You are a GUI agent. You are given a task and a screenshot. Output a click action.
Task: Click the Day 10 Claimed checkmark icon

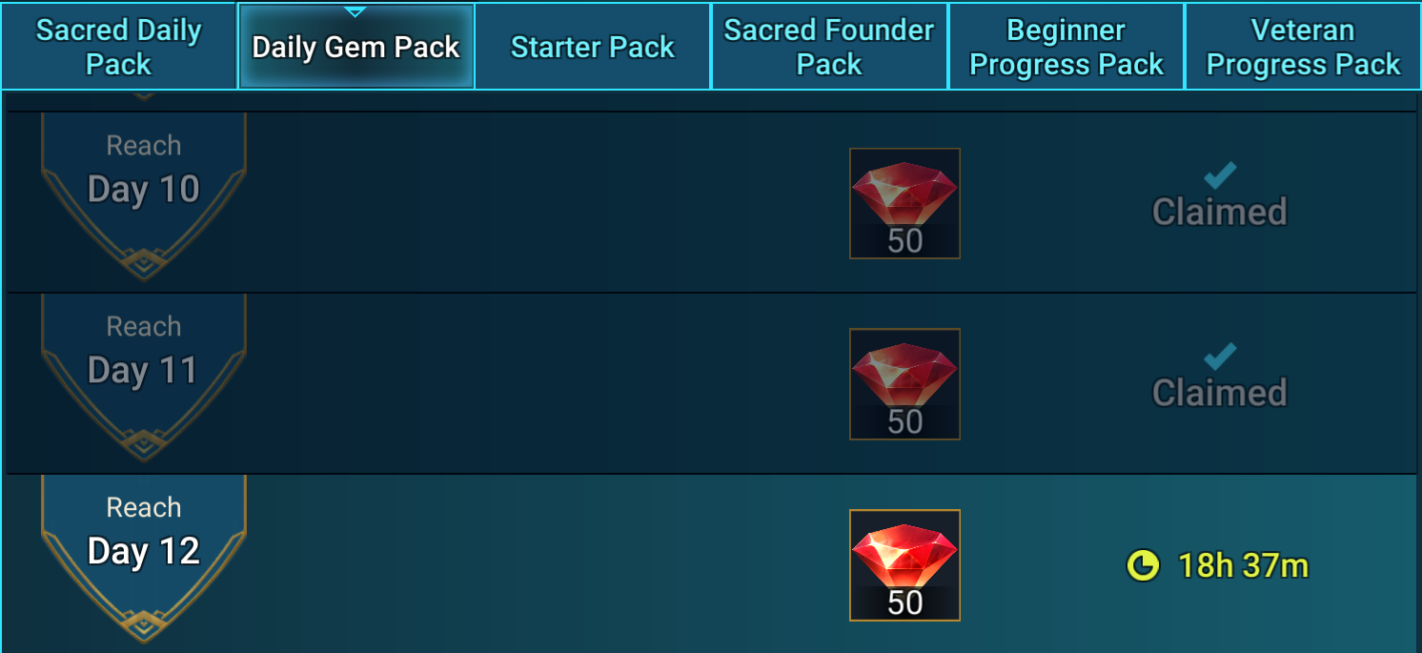[1220, 175]
